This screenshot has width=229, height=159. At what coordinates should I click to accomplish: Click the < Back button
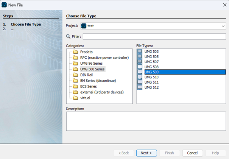[123, 153]
